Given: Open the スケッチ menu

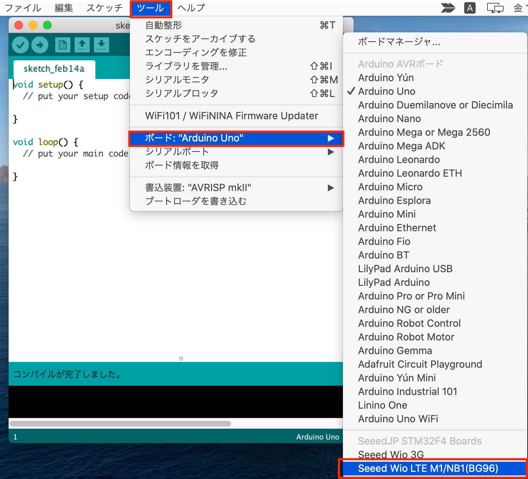Looking at the screenshot, I should (x=104, y=8).
